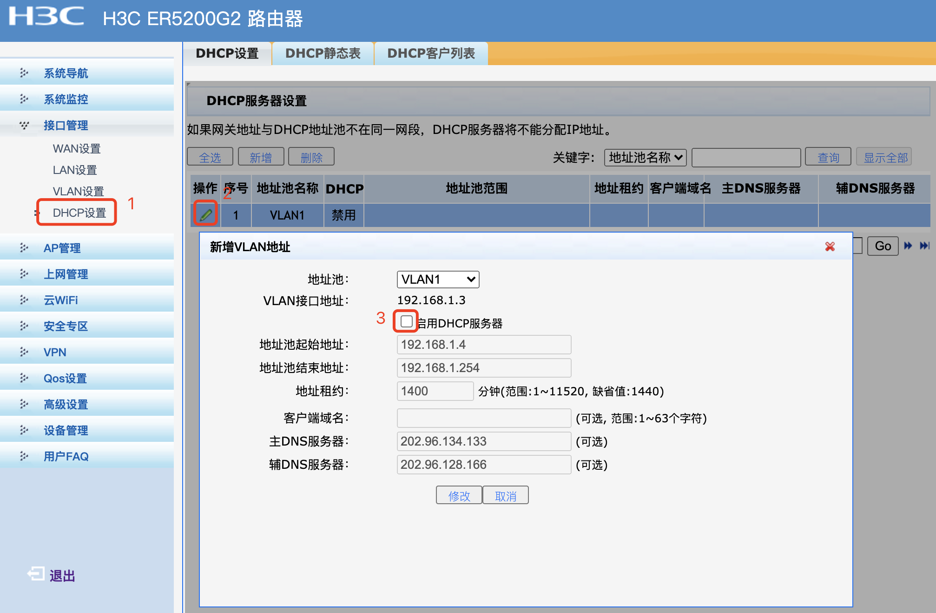
Task: Close the 新增VLAN地址 dialog via red X
Action: click(x=830, y=247)
